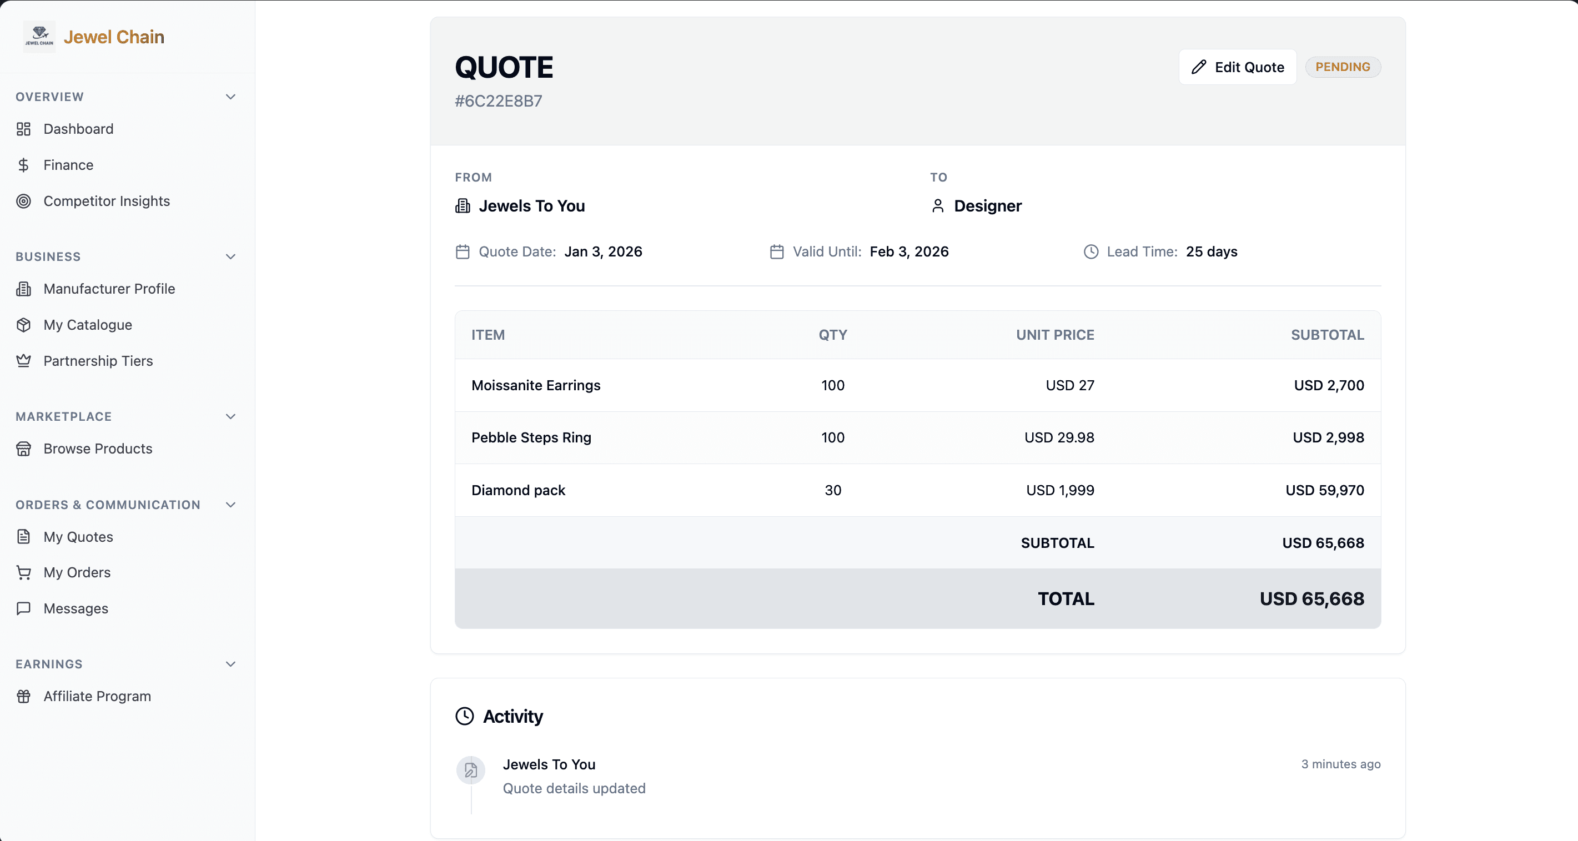Screen dimensions: 1578x841
Task: Go to Manufacturer Profile
Action: [108, 289]
